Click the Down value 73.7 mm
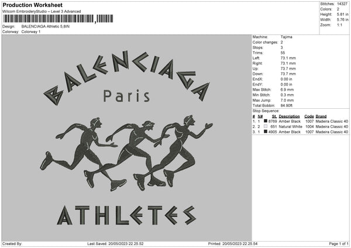The width and height of the screenshot is (351, 248). 288,74
